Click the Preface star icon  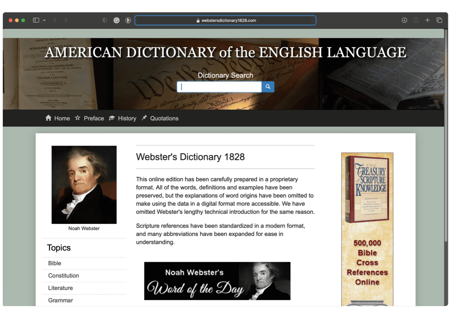tap(78, 118)
